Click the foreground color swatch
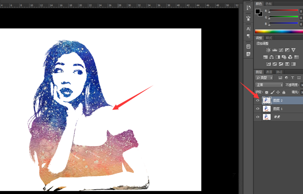The height and width of the screenshot is (194, 303). (x=258, y=12)
